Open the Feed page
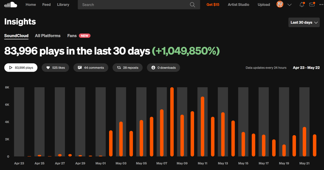The width and height of the screenshot is (324, 170). click(46, 5)
